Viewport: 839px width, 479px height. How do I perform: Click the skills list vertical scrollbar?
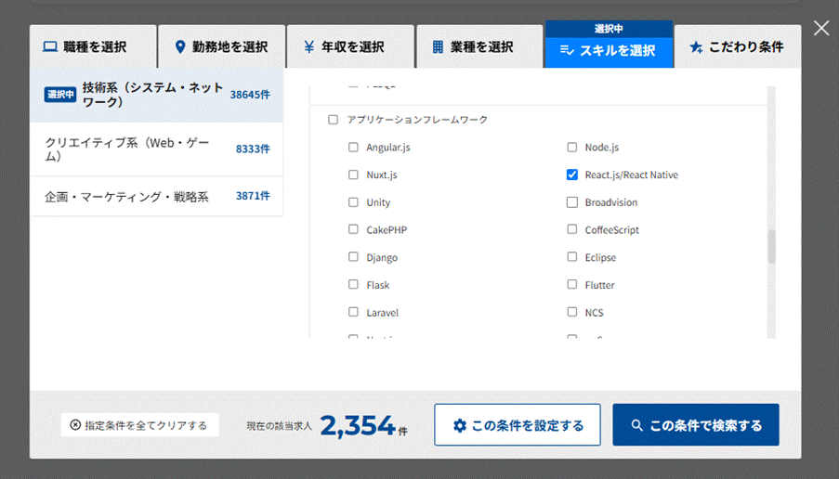pyautogui.click(x=770, y=248)
